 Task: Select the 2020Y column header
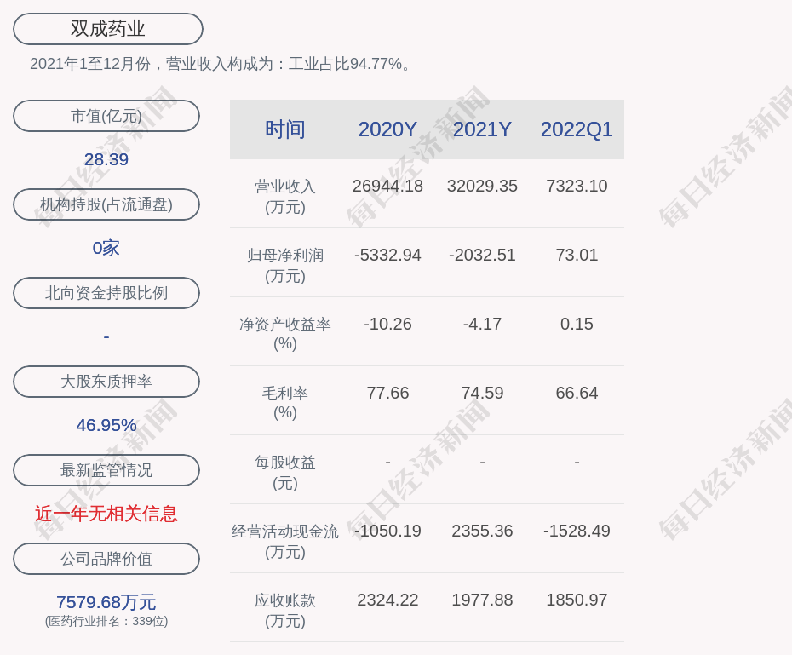click(x=387, y=129)
